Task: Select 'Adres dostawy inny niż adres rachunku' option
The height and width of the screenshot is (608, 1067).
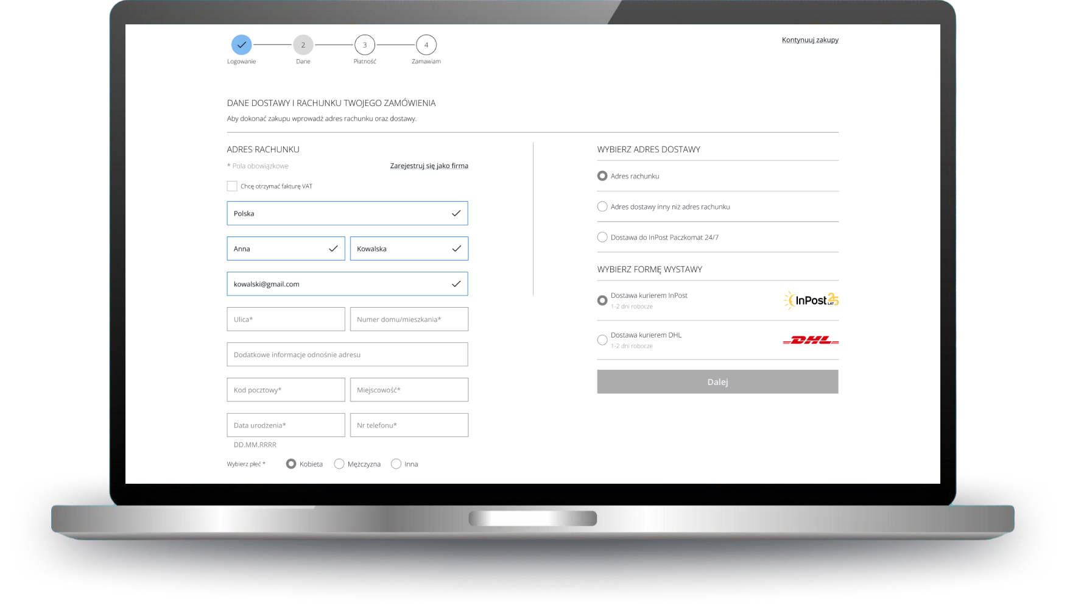Action: [602, 207]
